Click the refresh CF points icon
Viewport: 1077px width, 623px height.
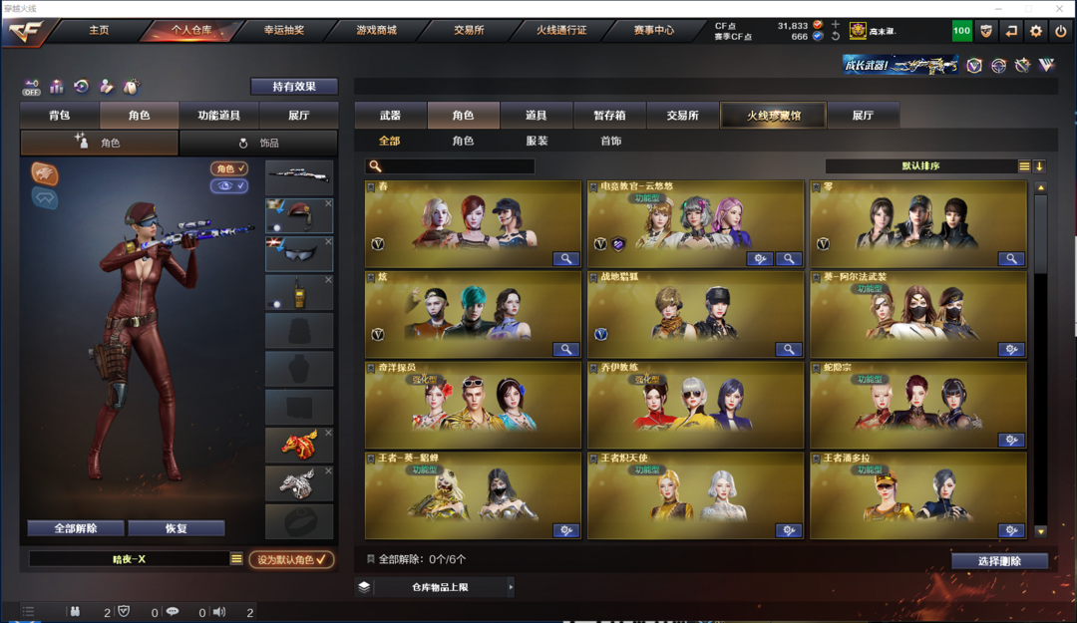(836, 37)
